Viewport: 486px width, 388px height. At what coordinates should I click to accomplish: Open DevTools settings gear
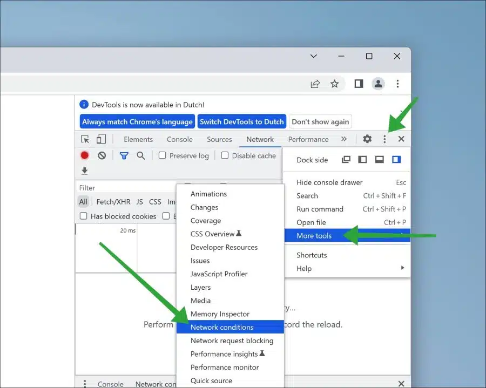pos(367,139)
